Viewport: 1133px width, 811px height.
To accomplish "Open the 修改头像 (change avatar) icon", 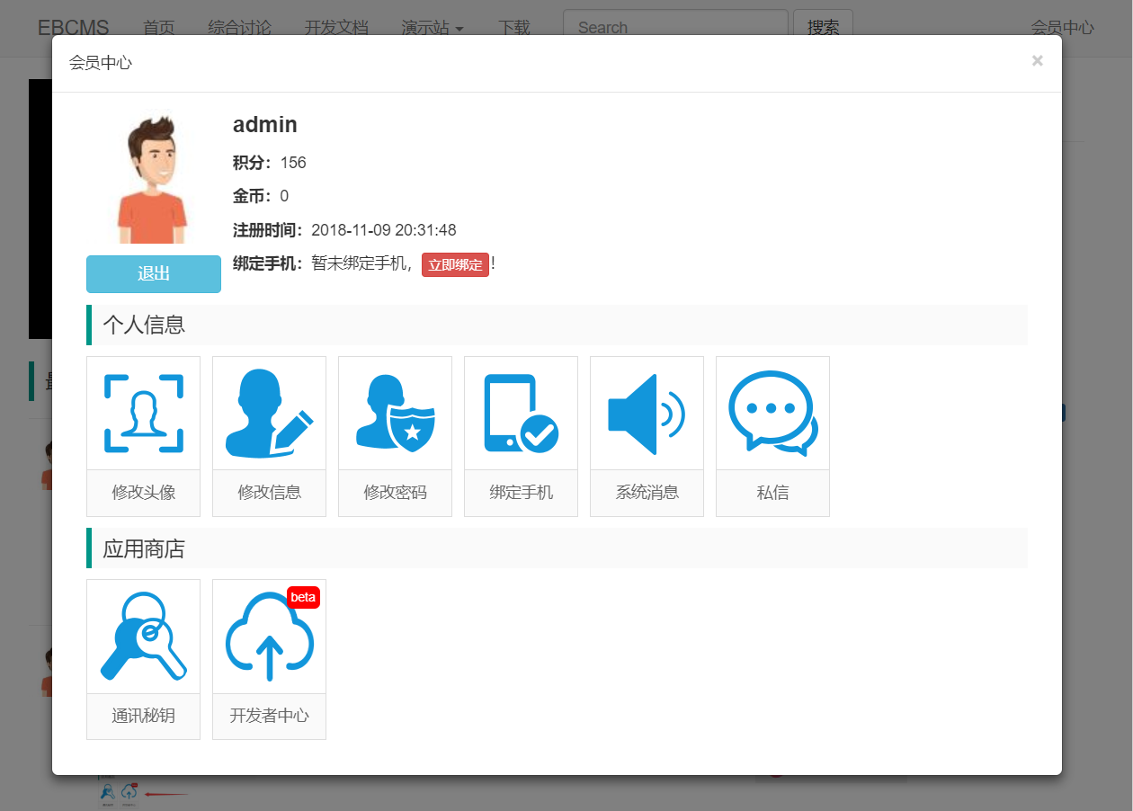I will coord(143,413).
